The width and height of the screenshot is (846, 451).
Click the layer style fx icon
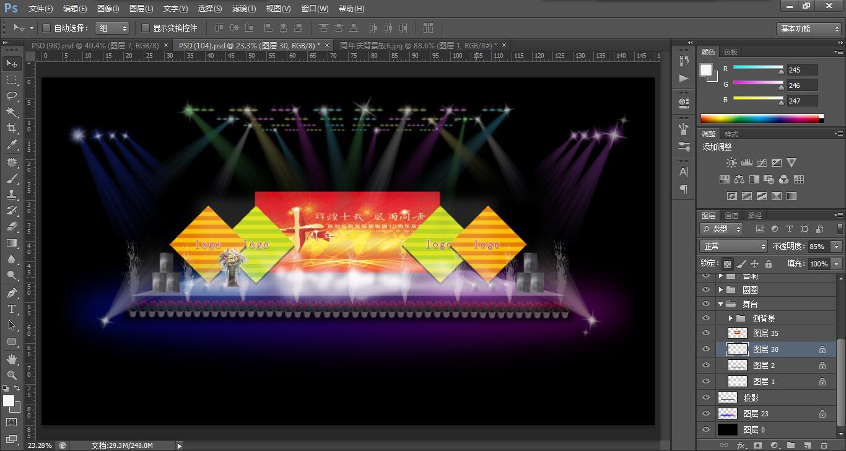click(x=741, y=445)
